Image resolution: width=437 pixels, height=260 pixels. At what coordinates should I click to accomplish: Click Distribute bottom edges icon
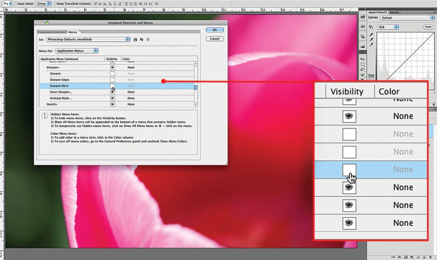point(135,3)
